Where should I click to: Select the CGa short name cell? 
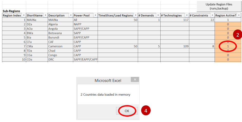(37, 55)
